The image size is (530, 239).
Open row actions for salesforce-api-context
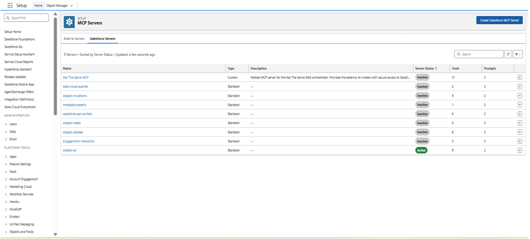(x=519, y=114)
